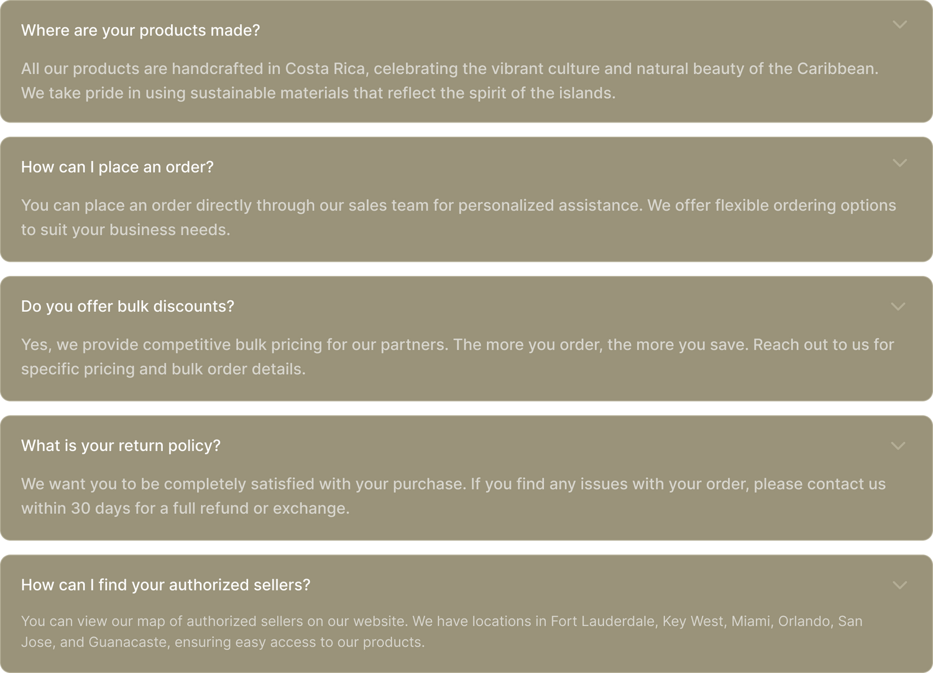Click 'Do you offer bulk discounts?' title
This screenshot has height=673, width=933.
click(127, 306)
